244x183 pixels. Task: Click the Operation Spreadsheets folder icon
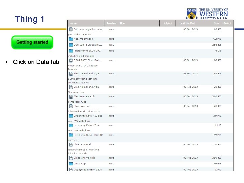(x=71, y=45)
